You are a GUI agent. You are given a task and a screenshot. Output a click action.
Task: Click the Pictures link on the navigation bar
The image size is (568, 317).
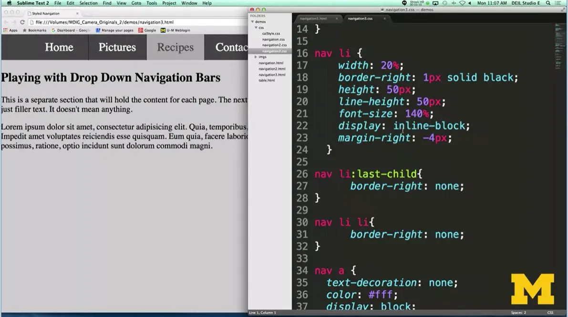pos(117,47)
